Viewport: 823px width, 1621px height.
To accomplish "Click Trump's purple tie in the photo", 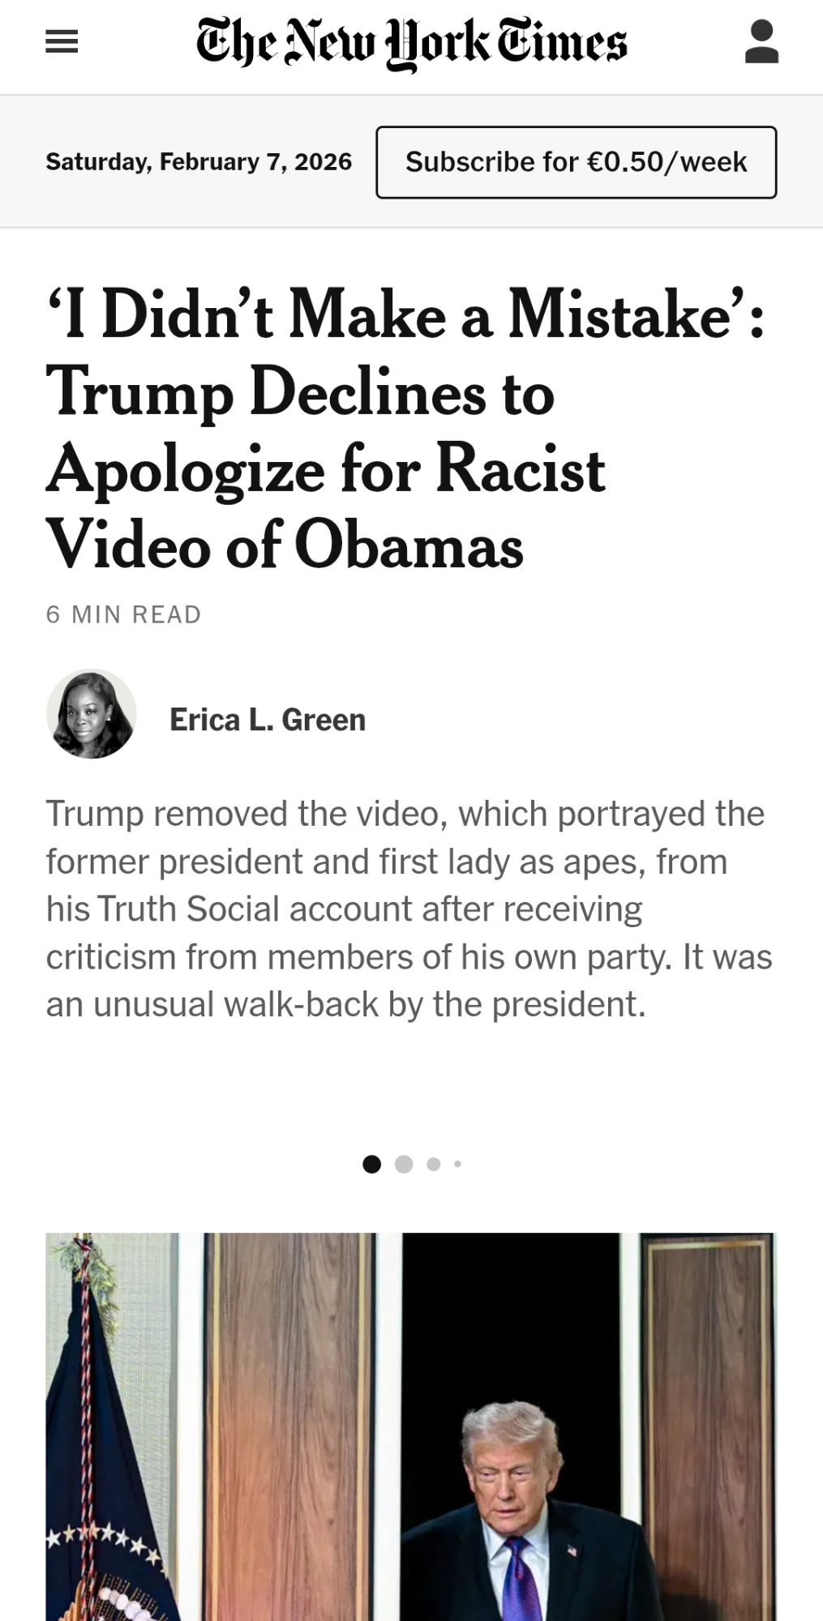I will pos(517,1580).
